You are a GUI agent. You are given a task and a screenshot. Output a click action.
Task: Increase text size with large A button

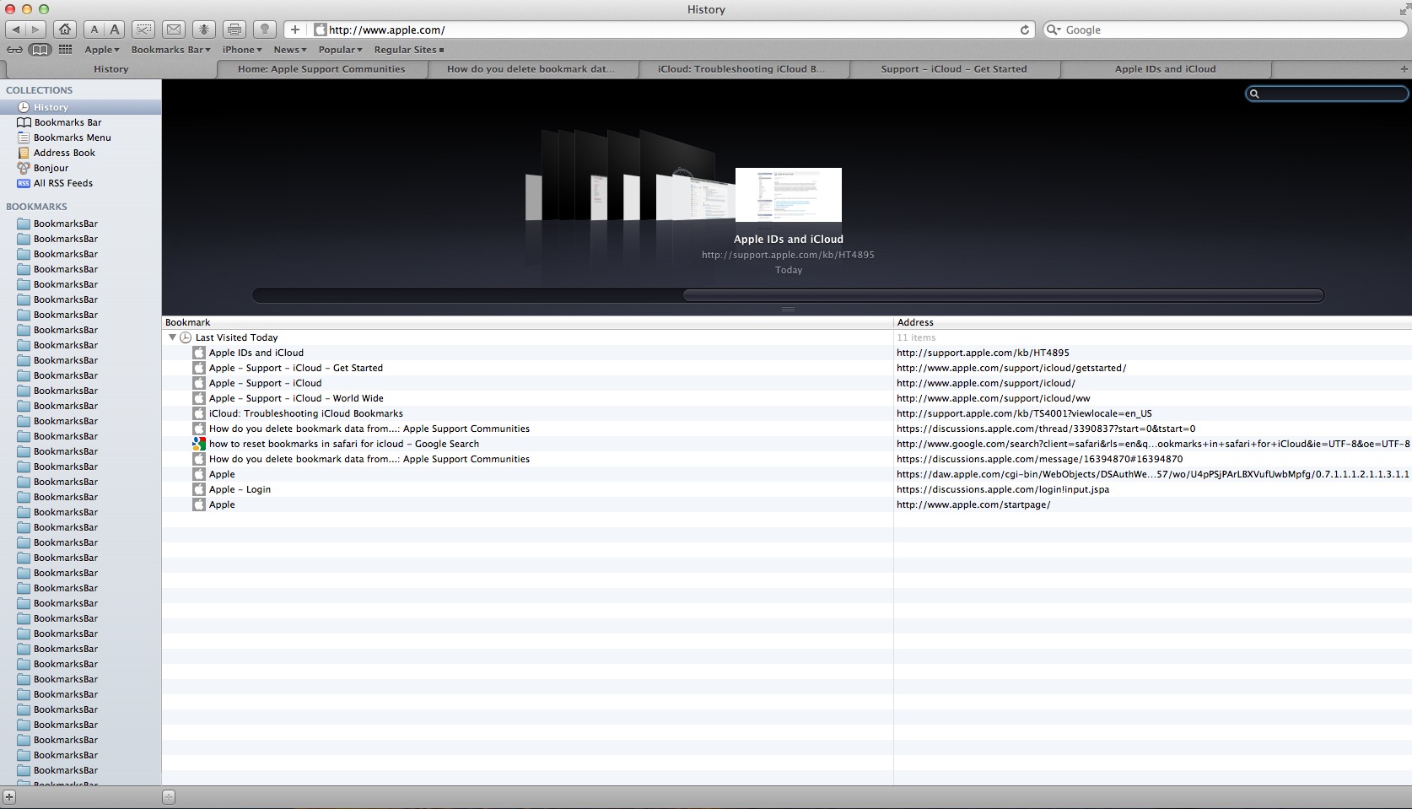click(x=115, y=30)
